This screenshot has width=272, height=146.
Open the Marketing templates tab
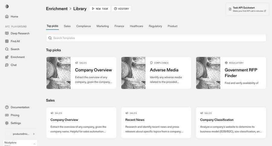[102, 26]
